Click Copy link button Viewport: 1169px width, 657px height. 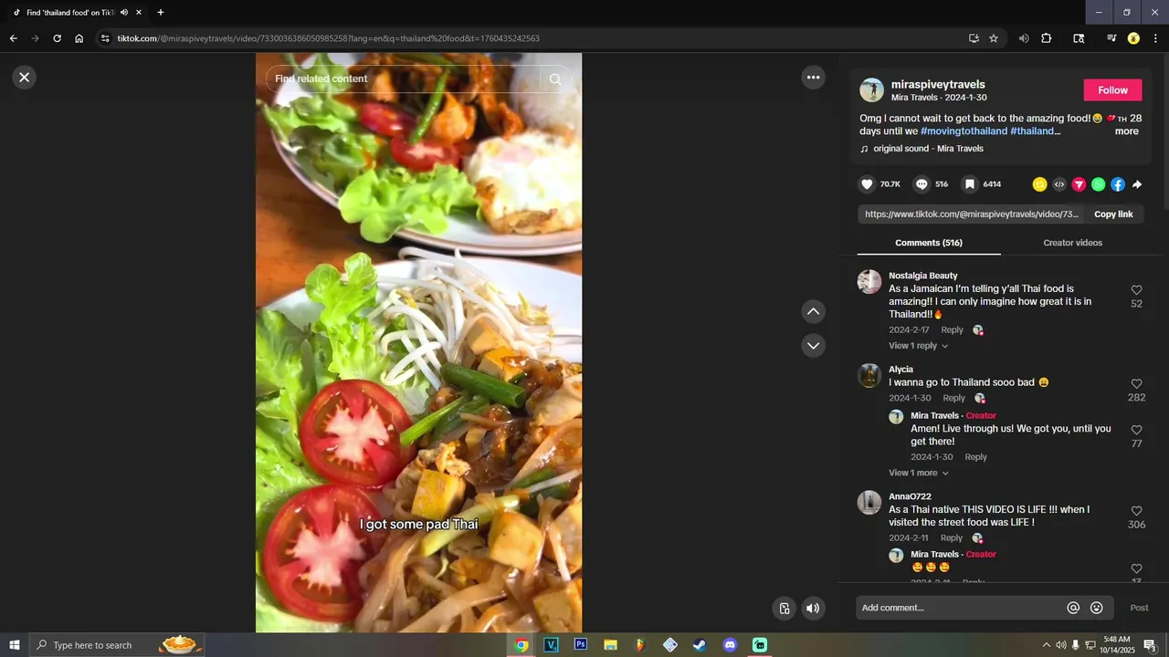coord(1113,214)
